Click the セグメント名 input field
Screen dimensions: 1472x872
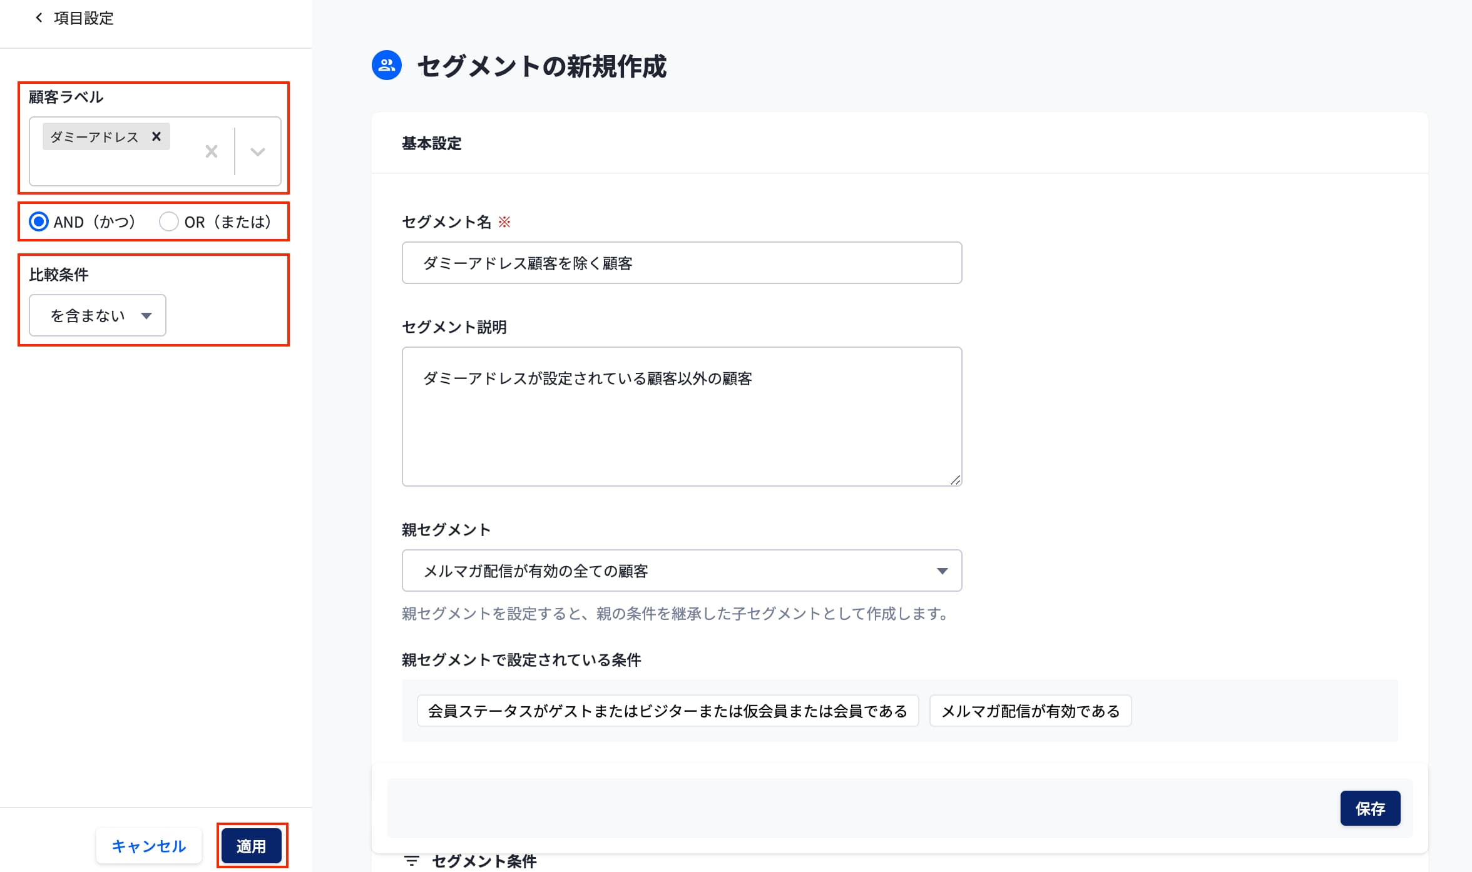pos(682,263)
